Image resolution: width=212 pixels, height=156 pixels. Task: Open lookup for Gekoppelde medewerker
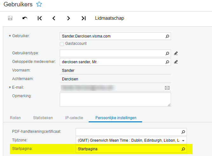coord(167,62)
